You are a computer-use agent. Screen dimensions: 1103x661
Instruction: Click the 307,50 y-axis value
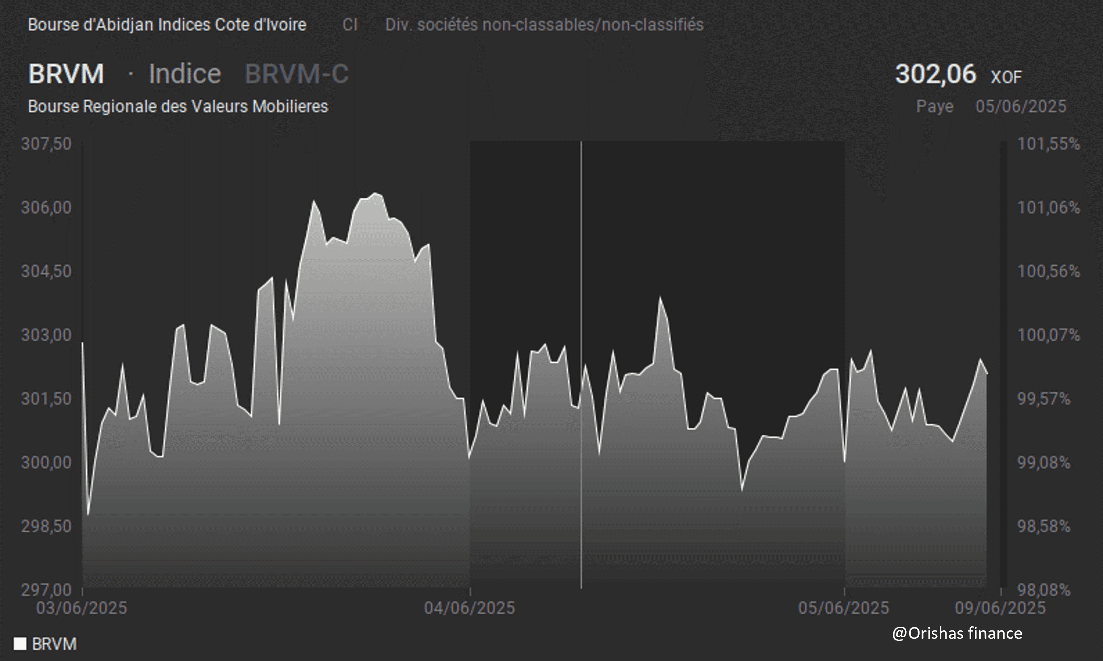click(46, 144)
